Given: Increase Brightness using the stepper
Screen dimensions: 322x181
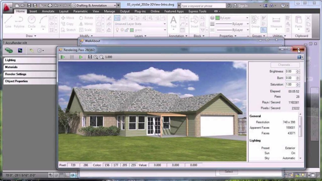Looking at the screenshot, I should pyautogui.click(x=298, y=70).
